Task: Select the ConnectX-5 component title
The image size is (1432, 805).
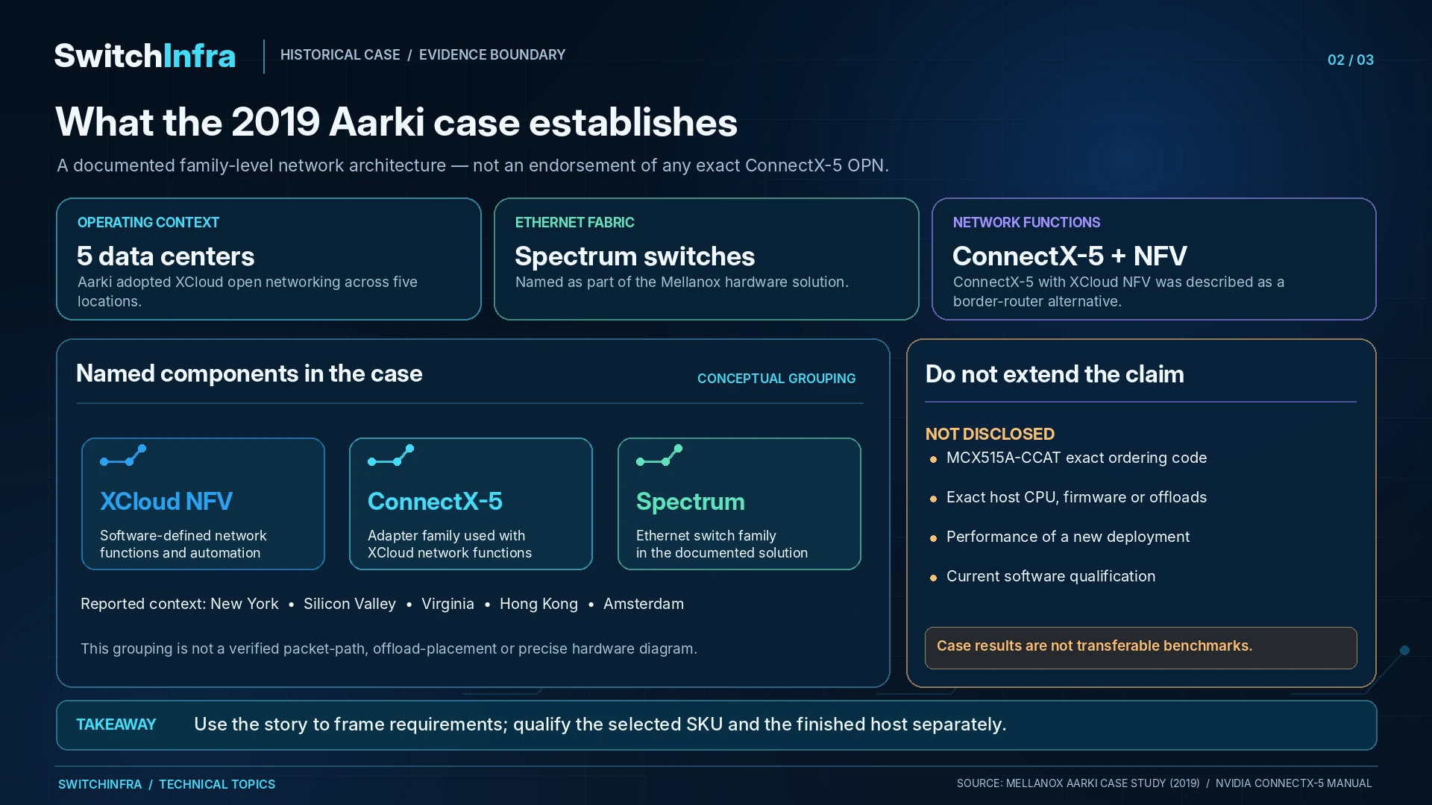Action: click(435, 502)
